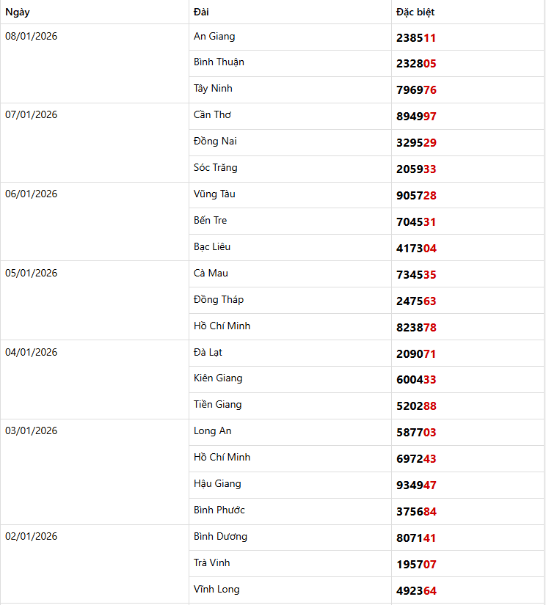
Task: Click the Tây Ninh row label
Action: pos(213,89)
